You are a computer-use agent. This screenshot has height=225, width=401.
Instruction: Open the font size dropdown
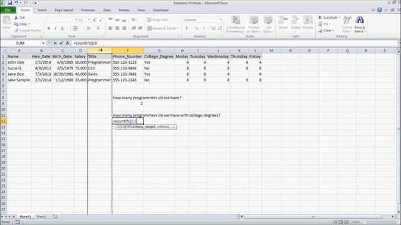pos(89,19)
